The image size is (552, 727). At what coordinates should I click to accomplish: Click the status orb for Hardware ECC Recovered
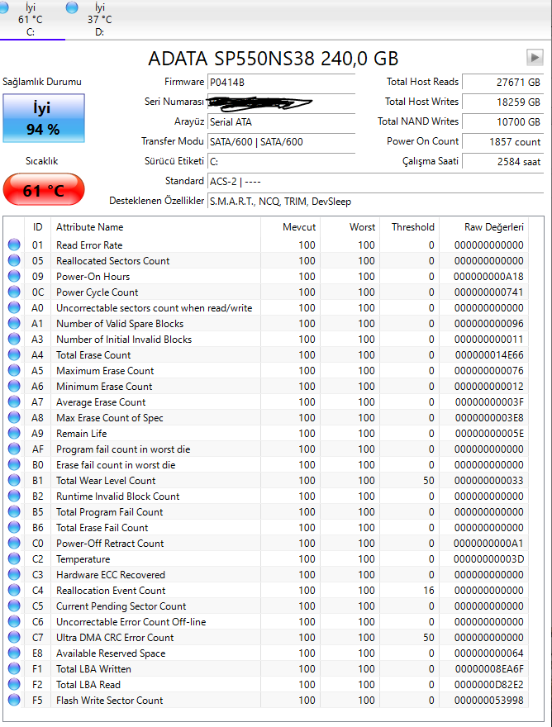coord(14,574)
